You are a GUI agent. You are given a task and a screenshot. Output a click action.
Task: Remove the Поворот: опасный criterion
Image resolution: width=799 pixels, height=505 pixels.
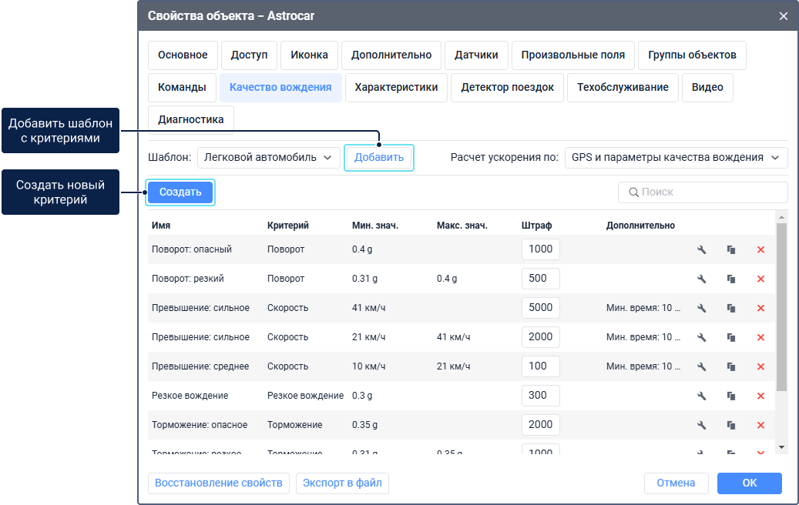tap(760, 249)
